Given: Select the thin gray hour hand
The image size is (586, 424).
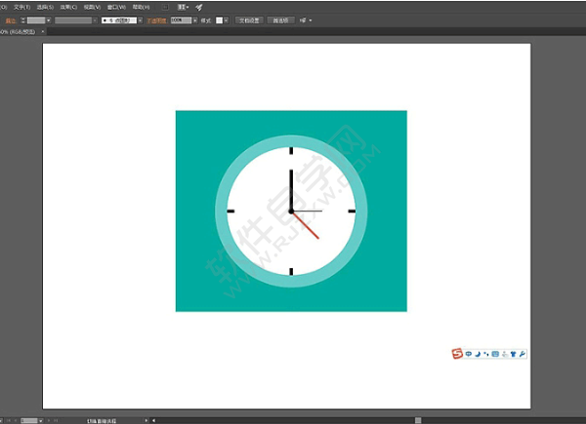Looking at the screenshot, I should tap(308, 212).
